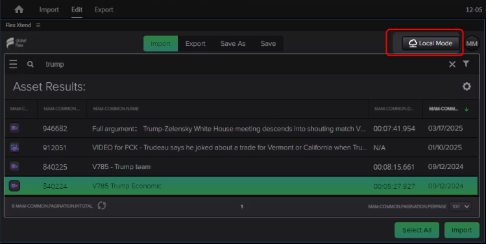Open the per page 100 dropdown
486x244 pixels.
pyautogui.click(x=460, y=206)
